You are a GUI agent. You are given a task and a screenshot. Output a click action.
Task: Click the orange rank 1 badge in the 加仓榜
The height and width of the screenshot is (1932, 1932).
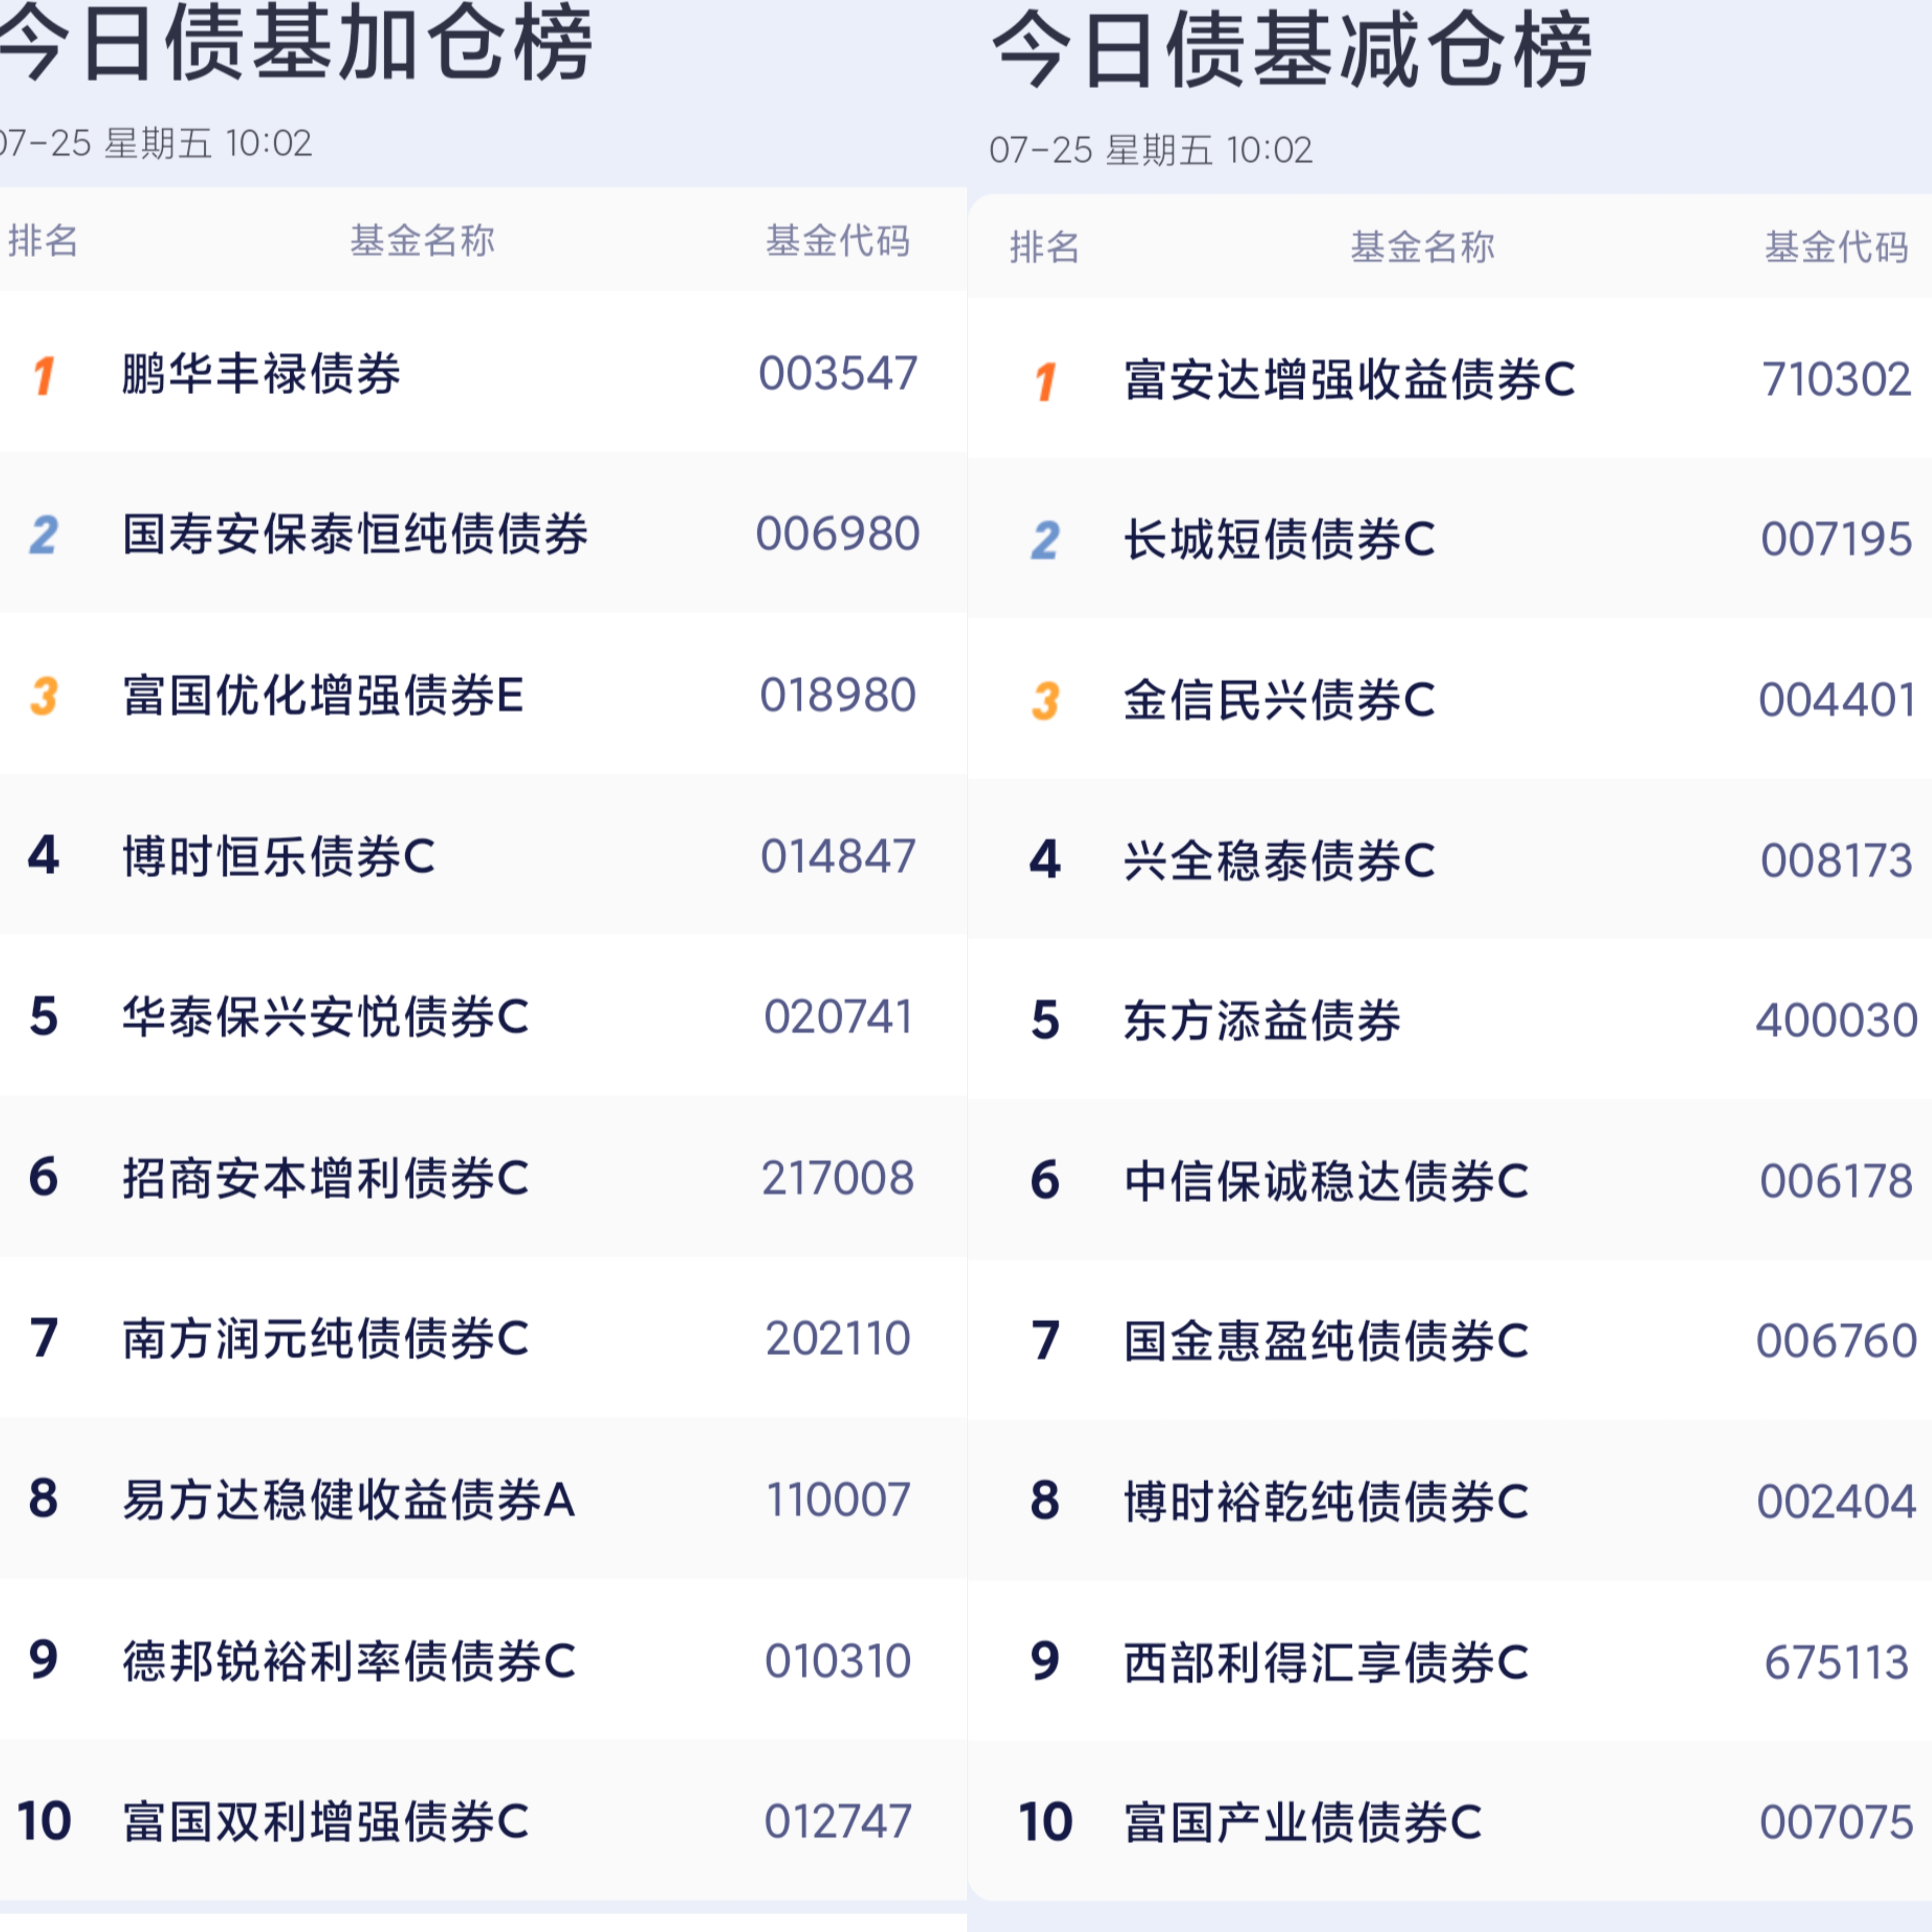tap(44, 376)
